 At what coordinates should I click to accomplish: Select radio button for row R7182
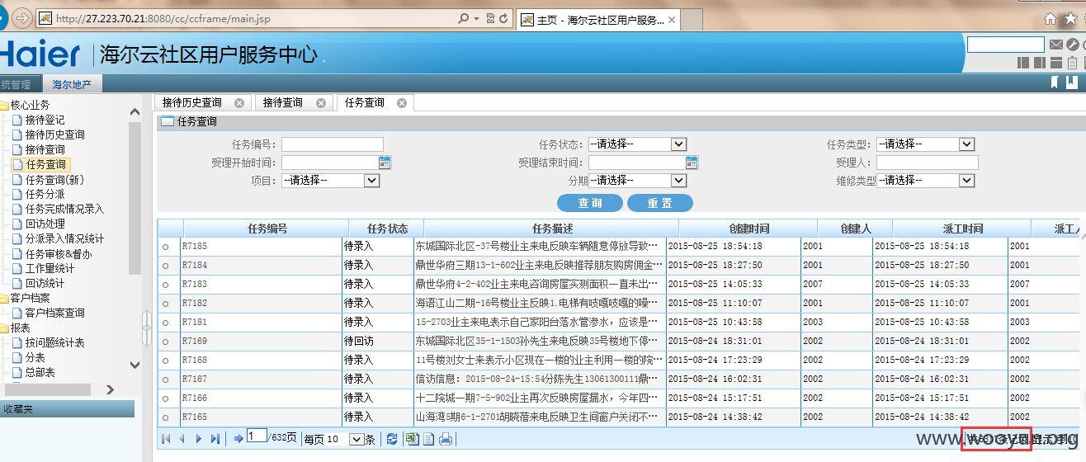point(165,304)
